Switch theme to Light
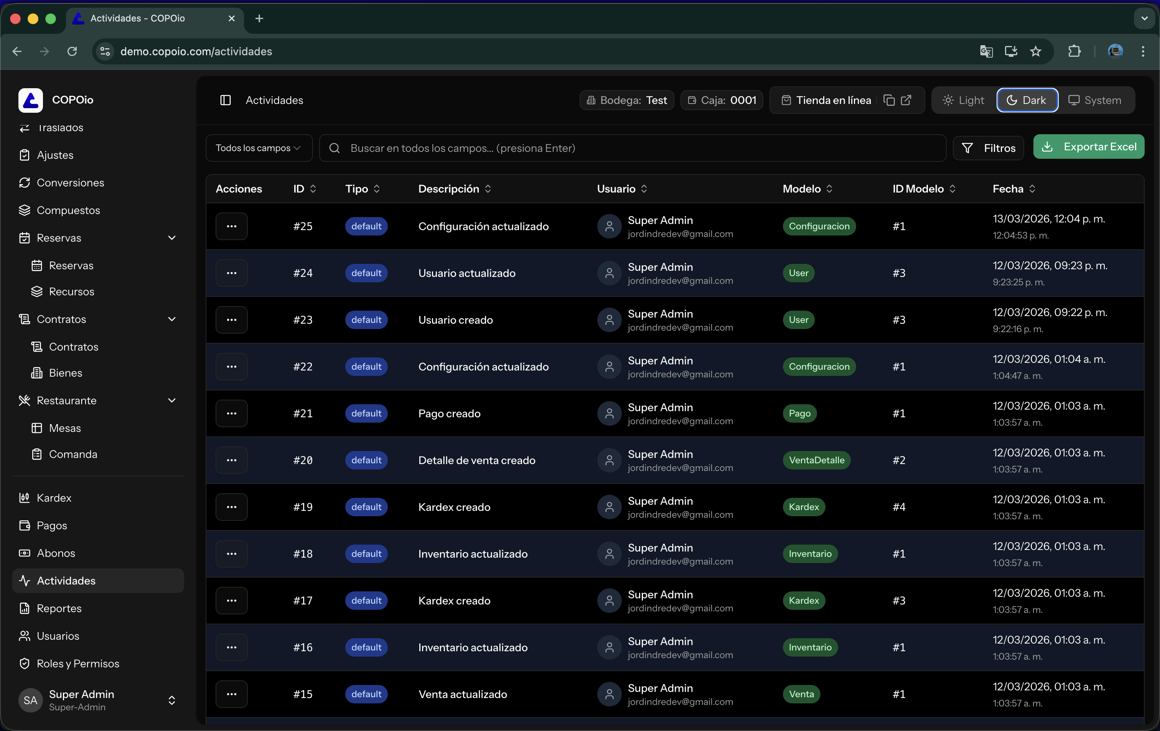Screen dimensions: 1160x731 pos(964,100)
